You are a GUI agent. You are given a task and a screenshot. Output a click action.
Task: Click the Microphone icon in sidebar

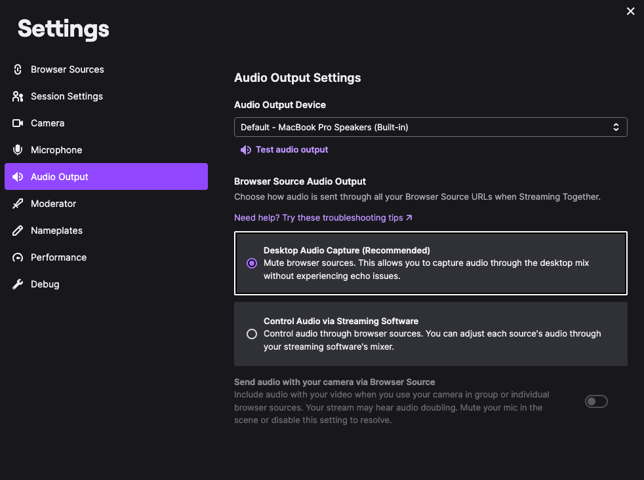(18, 150)
